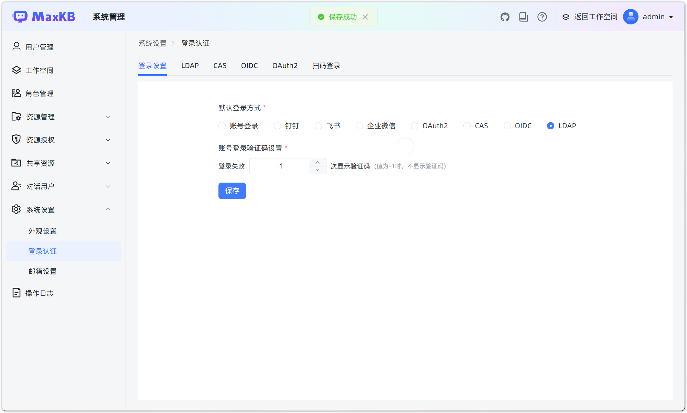Open the GitHub repository icon
Image resolution: width=687 pixels, height=413 pixels.
coord(505,17)
